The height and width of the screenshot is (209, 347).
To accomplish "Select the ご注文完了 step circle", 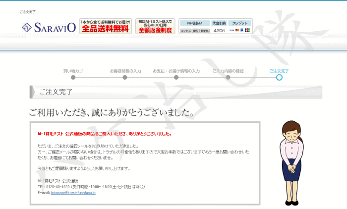I will 279,77.
